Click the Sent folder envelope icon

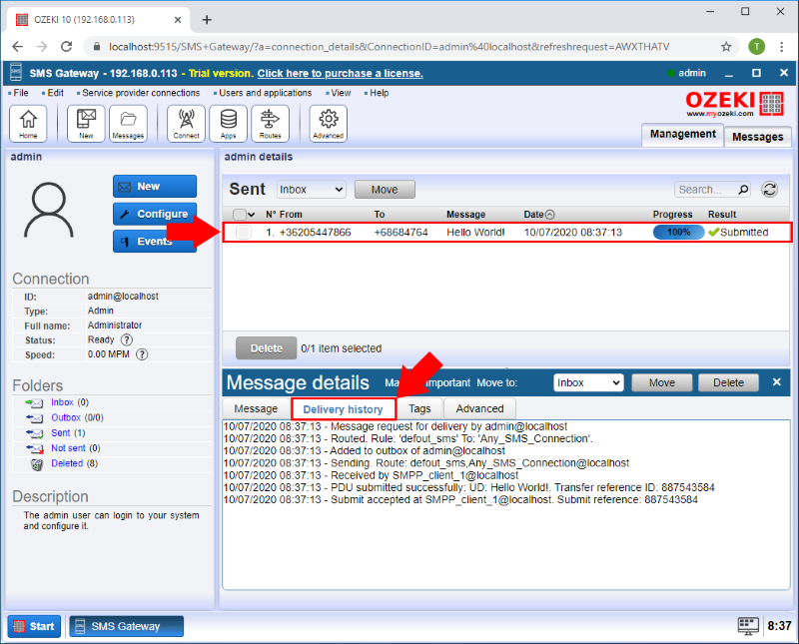coord(35,433)
